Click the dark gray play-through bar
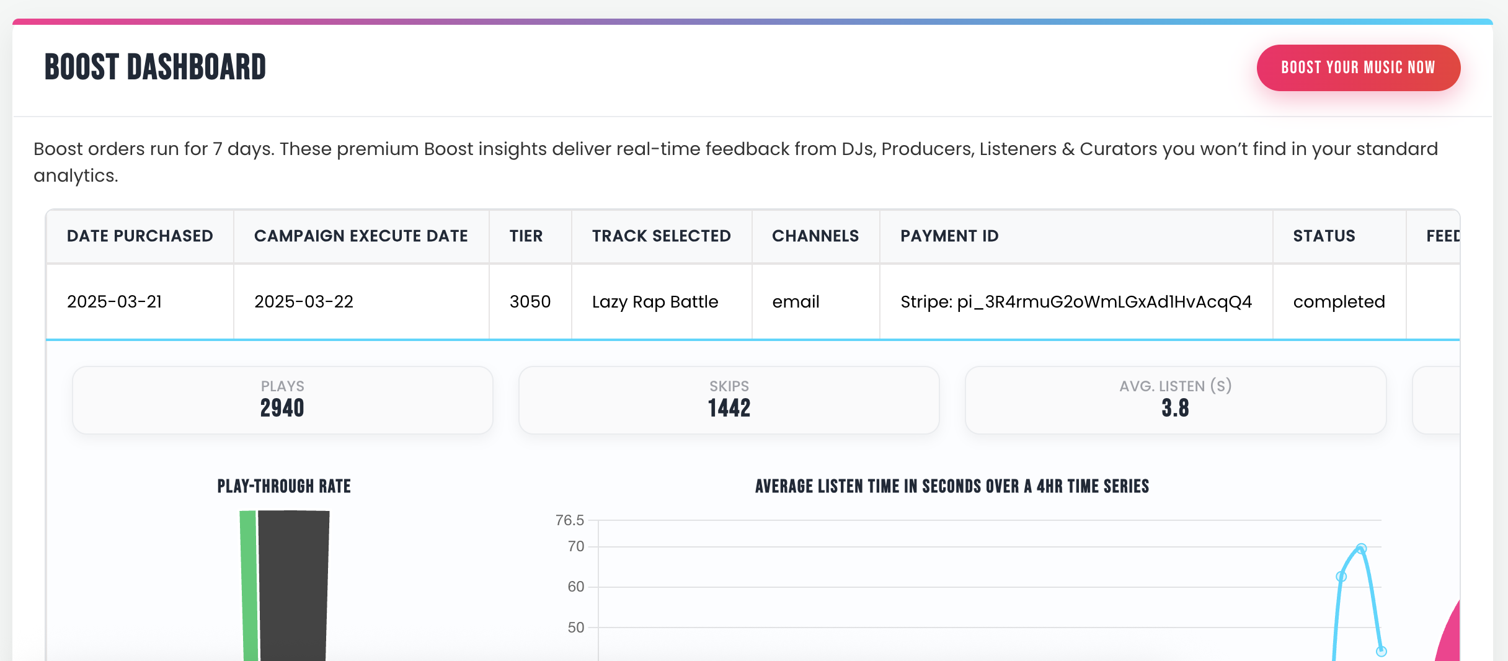 pyautogui.click(x=294, y=586)
